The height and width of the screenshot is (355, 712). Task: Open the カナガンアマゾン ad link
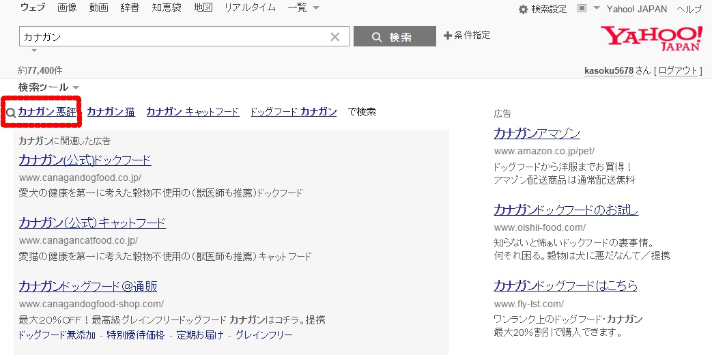click(537, 133)
